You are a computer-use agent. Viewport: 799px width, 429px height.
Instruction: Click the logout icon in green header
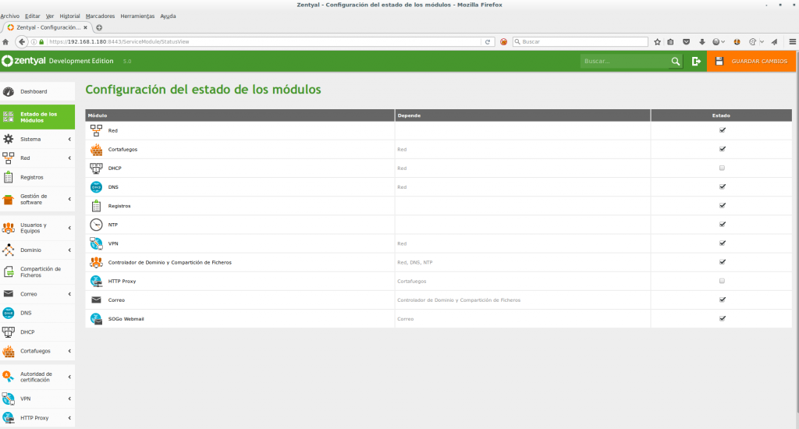696,61
